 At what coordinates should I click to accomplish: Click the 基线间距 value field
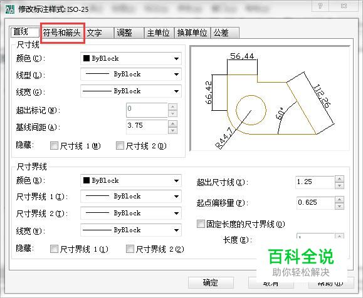click(x=147, y=127)
